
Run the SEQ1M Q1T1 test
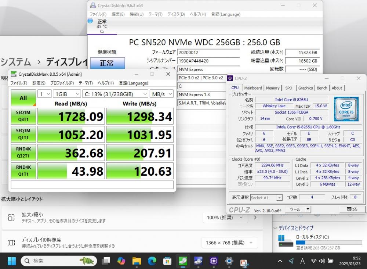(23, 134)
